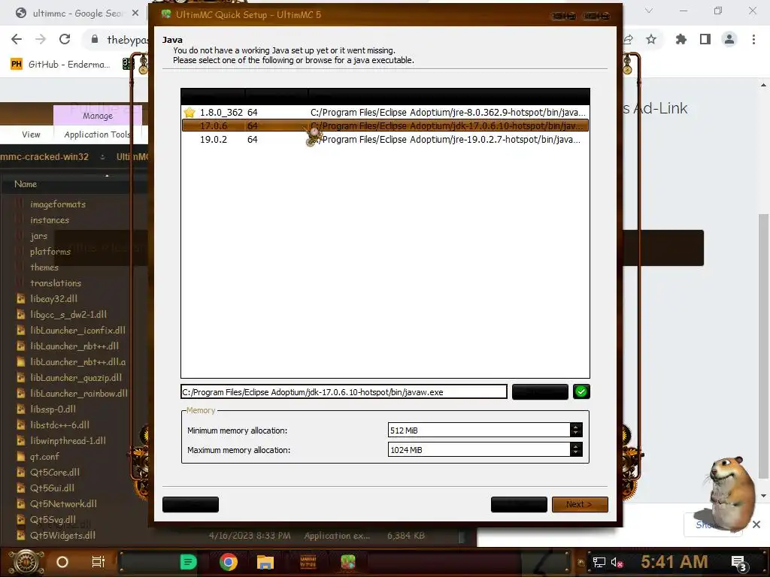Click dark browse button beside Java path
Image resolution: width=770 pixels, height=577 pixels.
(x=540, y=391)
